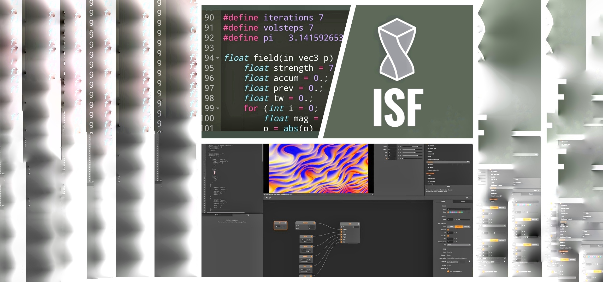This screenshot has width=603, height=282.
Task: Click the X node title bar
Action: point(280,223)
